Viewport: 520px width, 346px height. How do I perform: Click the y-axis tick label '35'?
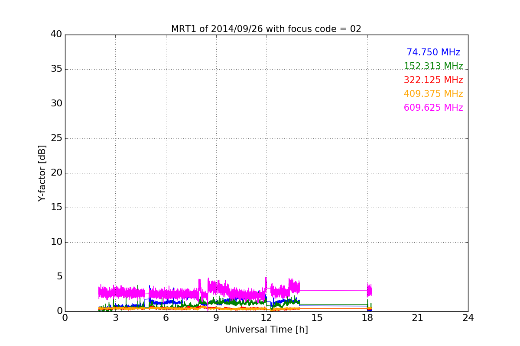click(x=56, y=69)
